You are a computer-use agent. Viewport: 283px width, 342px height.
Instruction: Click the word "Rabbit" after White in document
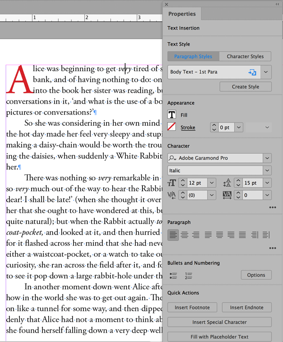pos(150,156)
